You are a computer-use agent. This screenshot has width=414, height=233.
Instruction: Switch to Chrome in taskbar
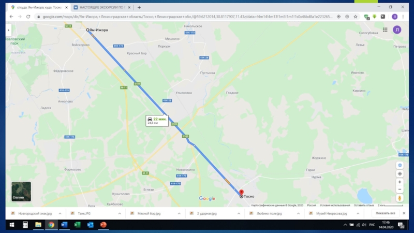[51, 225]
